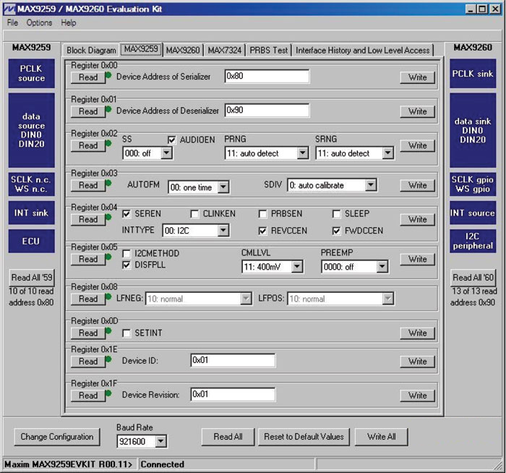The image size is (506, 473).
Task: Expand the SDIV auto calibrate dropdown
Action: [371, 185]
